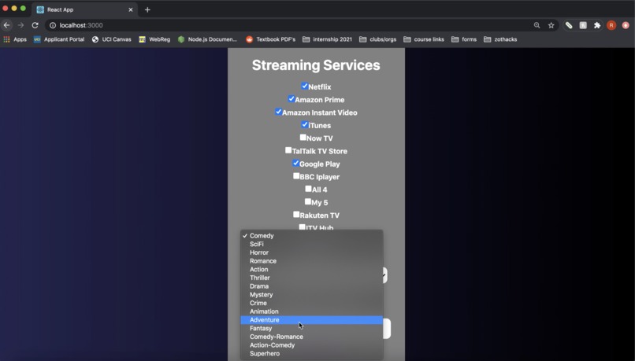The image size is (635, 361).
Task: Check the My 5 checkbox
Action: pos(308,201)
